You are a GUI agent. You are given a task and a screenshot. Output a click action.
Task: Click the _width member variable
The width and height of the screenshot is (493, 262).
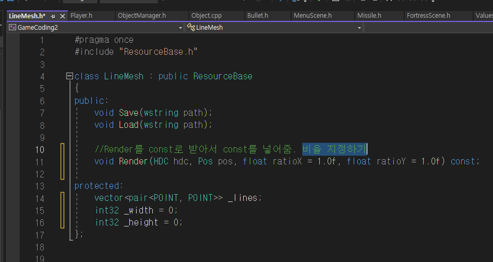pyautogui.click(x=139, y=210)
